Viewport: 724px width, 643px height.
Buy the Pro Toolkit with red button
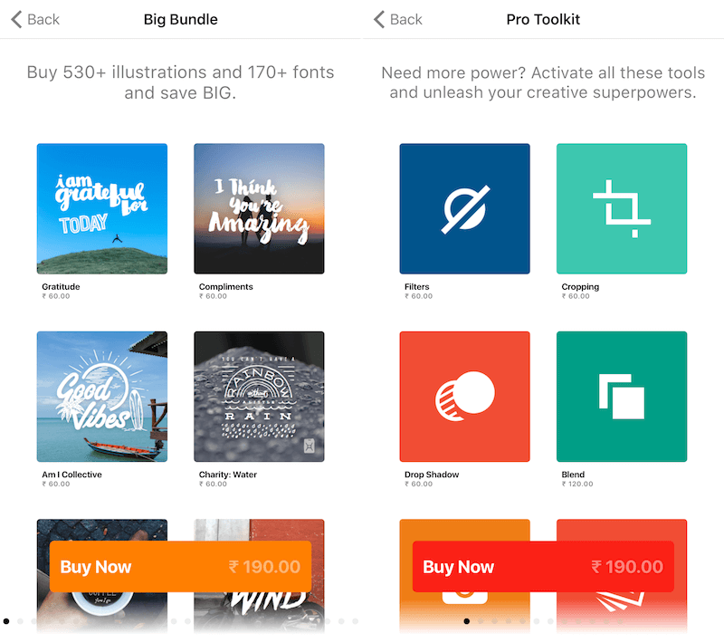pyautogui.click(x=543, y=566)
